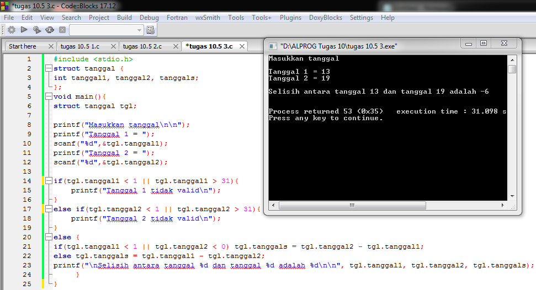Open the View menu

coord(47,18)
